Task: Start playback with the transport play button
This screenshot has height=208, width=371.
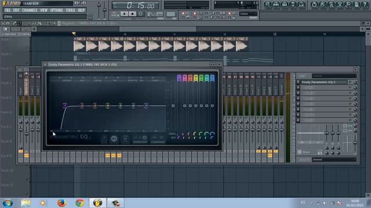Action: (x=124, y=14)
